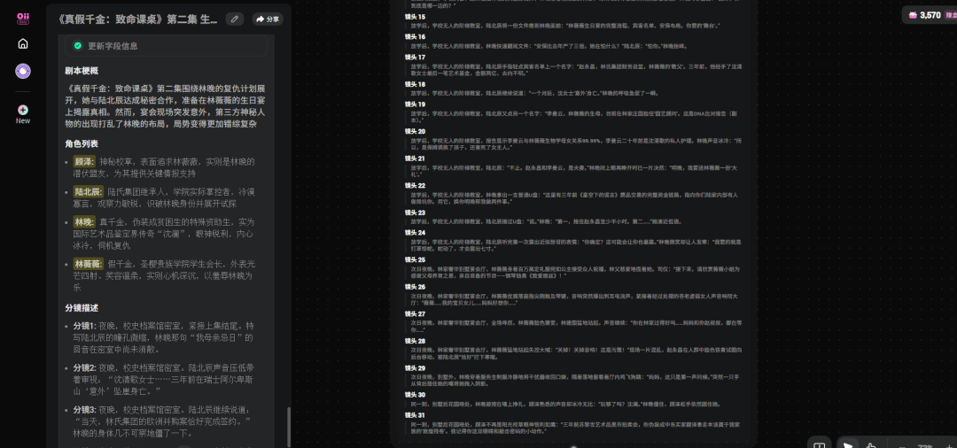Open the 3,570 credits balance
This screenshot has height=448, width=957.
[930, 15]
